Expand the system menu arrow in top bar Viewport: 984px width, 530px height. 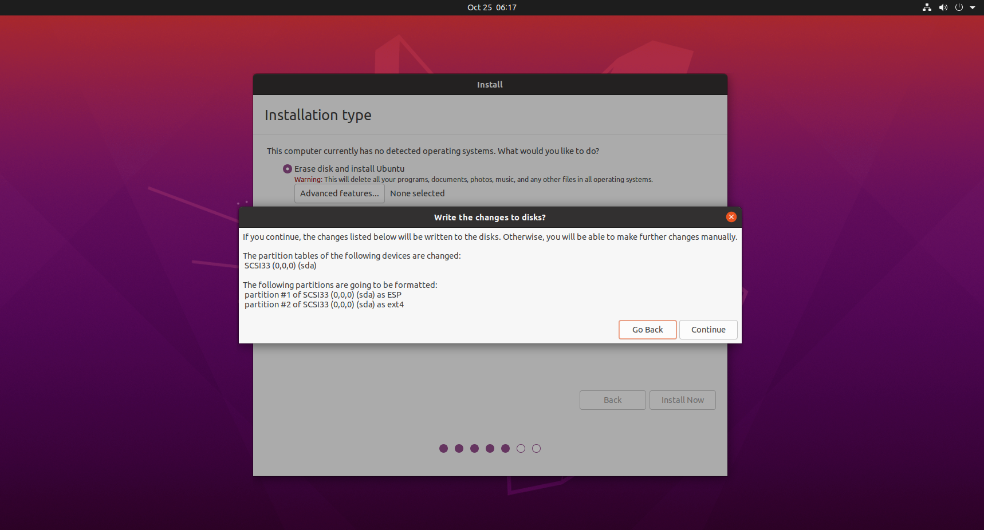point(973,7)
